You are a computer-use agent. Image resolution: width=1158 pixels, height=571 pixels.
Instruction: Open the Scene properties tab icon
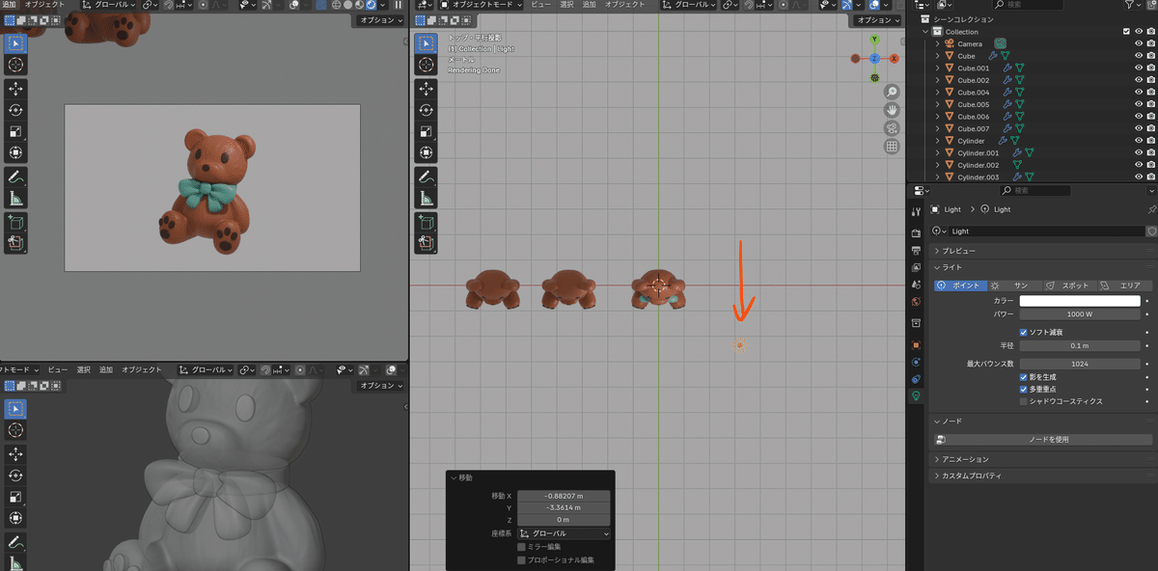916,284
